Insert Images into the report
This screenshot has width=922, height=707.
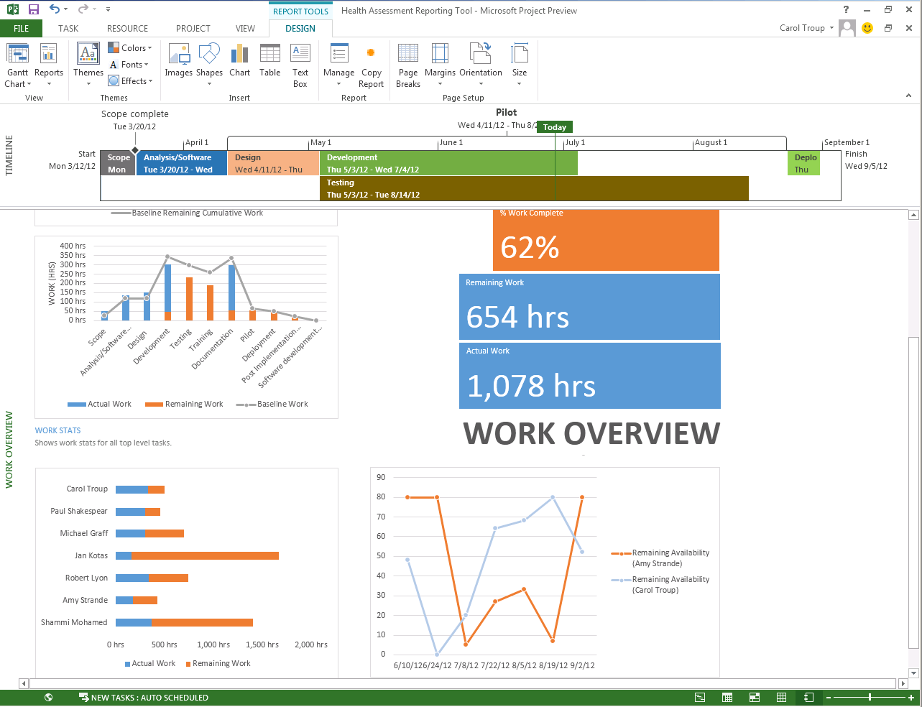[x=178, y=63]
